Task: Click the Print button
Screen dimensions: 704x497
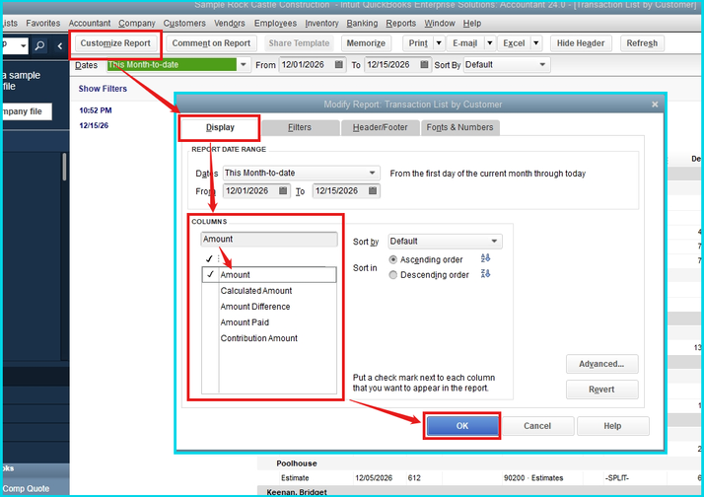Action: click(x=418, y=43)
